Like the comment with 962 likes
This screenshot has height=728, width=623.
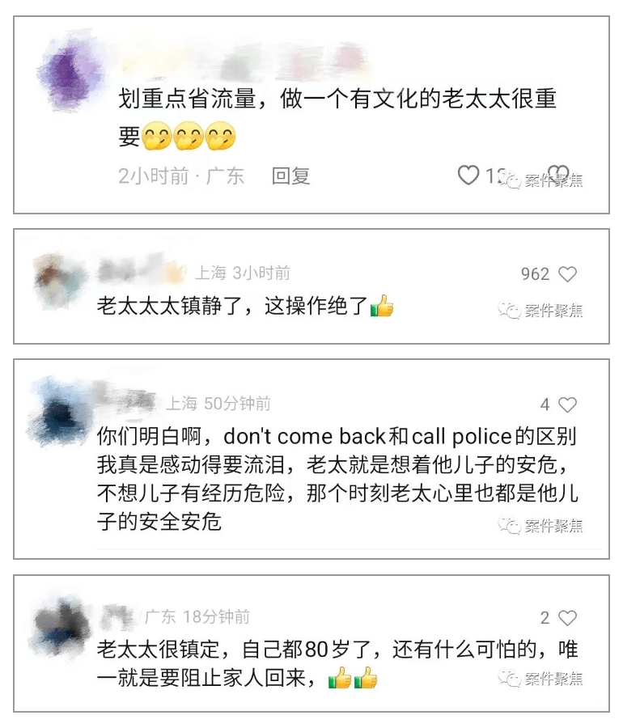(567, 274)
